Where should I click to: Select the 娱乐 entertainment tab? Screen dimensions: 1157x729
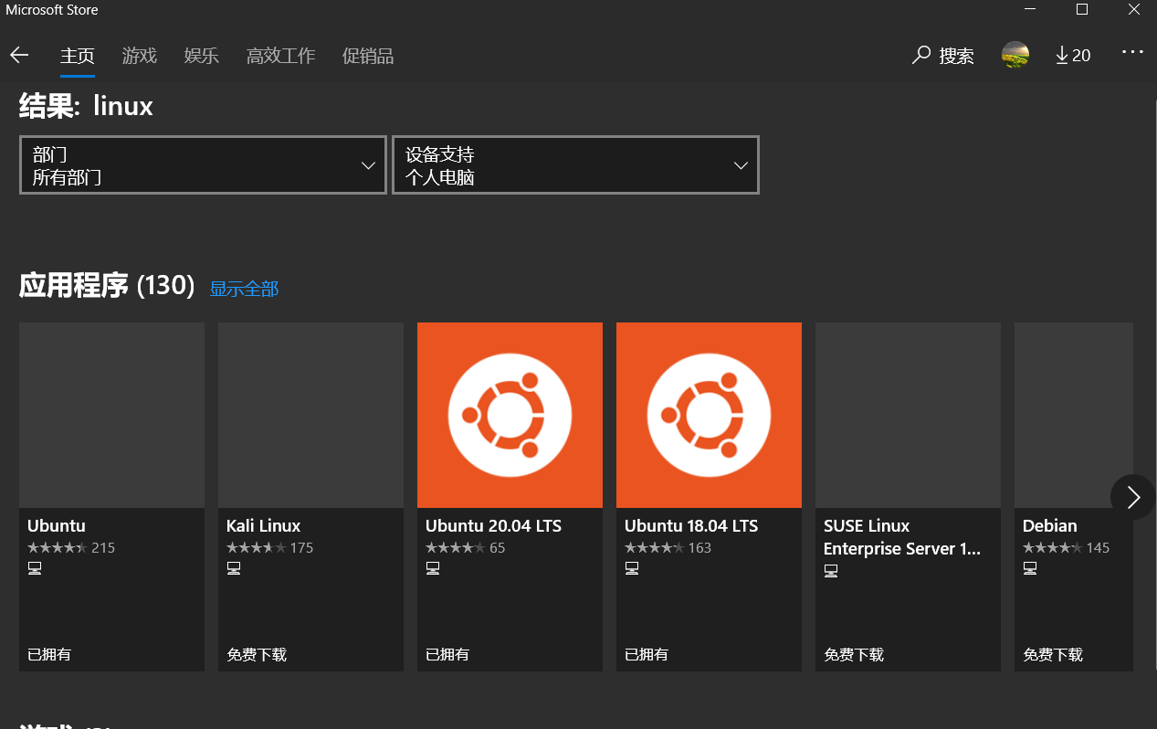tap(201, 56)
